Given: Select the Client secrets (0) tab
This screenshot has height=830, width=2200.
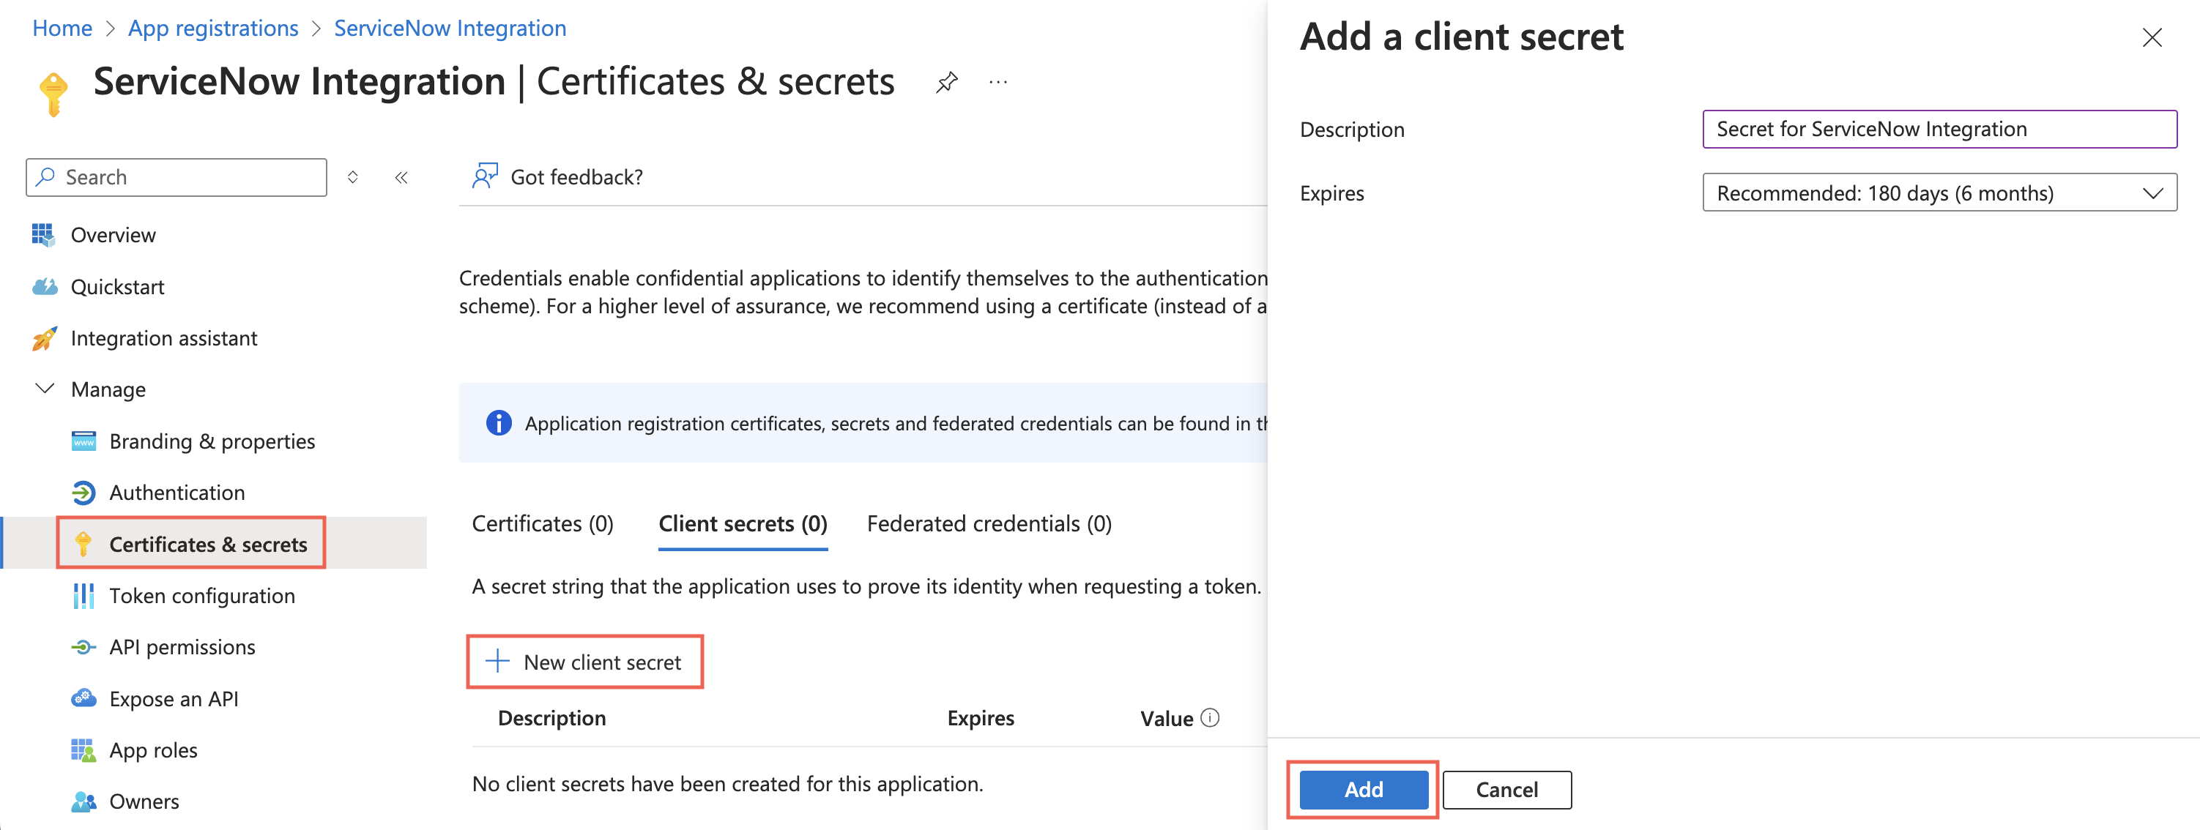Looking at the screenshot, I should (x=742, y=523).
